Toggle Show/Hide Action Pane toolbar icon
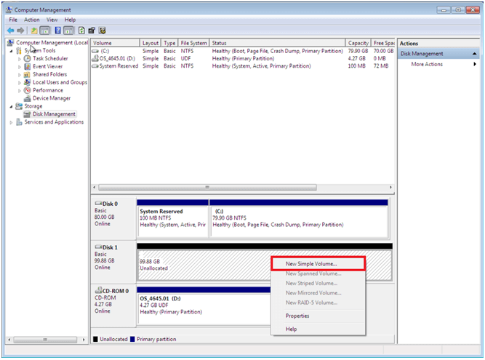The height and width of the screenshot is (360, 485). pos(68,31)
